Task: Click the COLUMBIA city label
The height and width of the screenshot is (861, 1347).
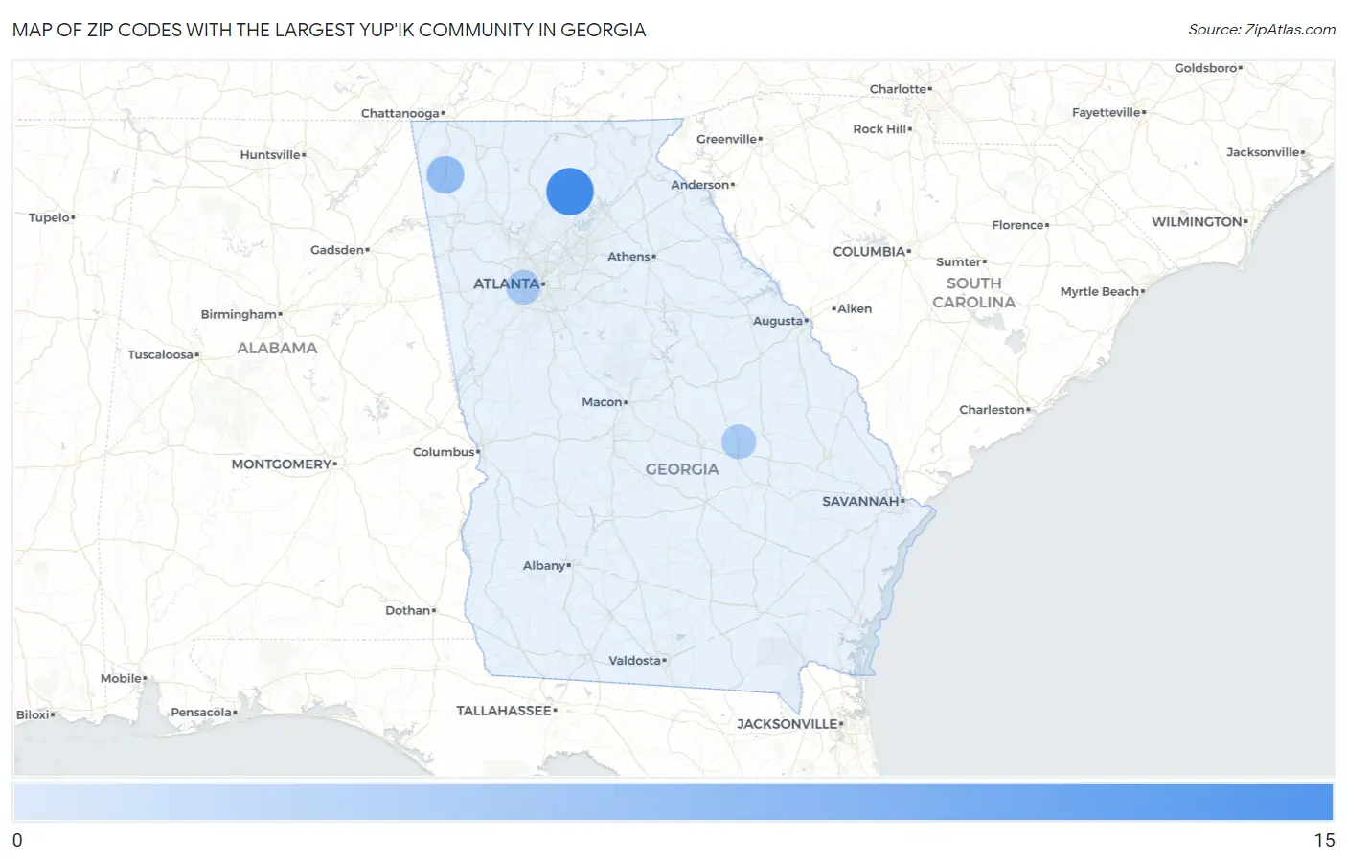Action: pyautogui.click(x=869, y=252)
